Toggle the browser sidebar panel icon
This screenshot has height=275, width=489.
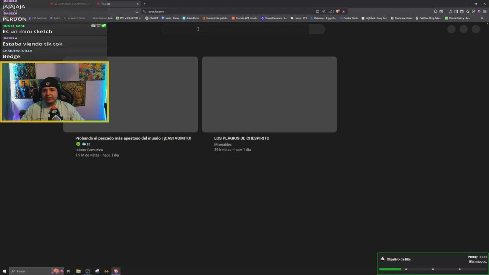coord(456,11)
